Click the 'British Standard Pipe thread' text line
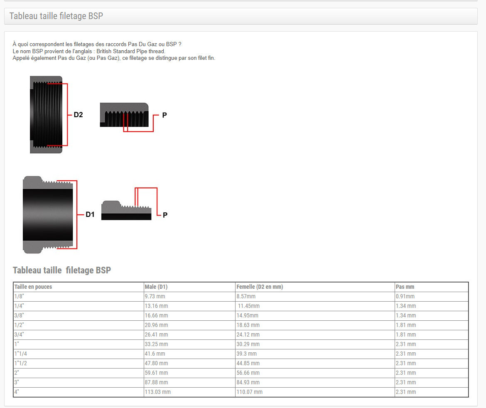486x408 pixels. tap(89, 51)
